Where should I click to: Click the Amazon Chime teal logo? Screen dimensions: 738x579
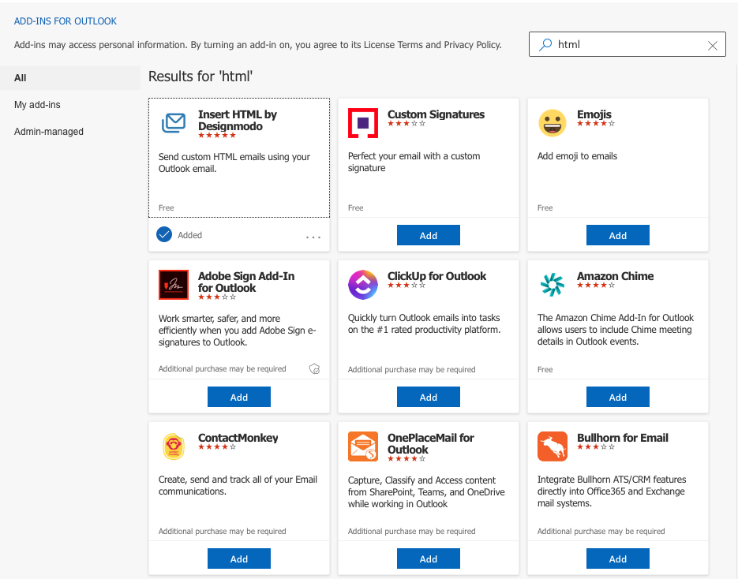(552, 285)
